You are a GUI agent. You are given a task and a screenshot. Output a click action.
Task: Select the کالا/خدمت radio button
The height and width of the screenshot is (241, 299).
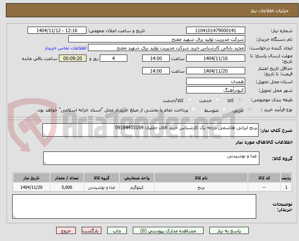[189, 100]
